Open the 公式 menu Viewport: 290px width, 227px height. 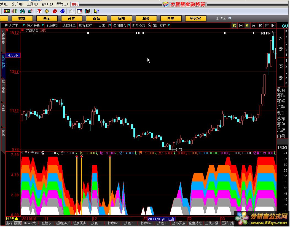point(17,4)
